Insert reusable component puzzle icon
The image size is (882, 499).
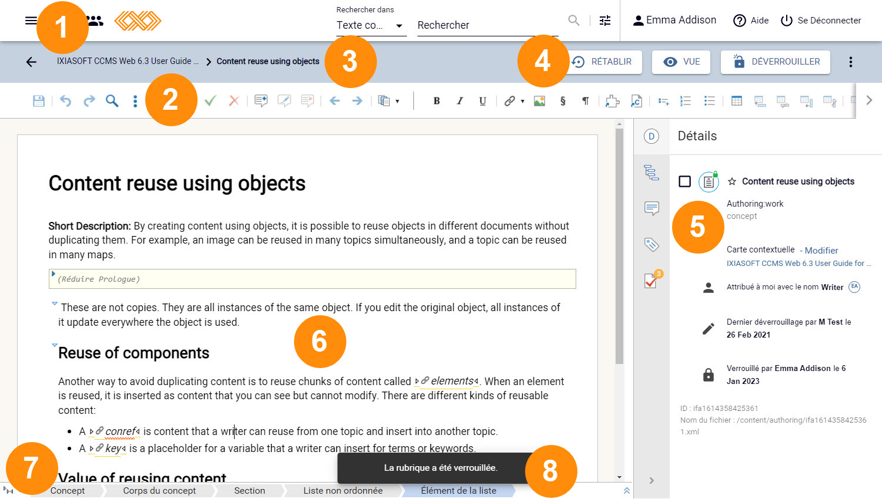tap(613, 101)
